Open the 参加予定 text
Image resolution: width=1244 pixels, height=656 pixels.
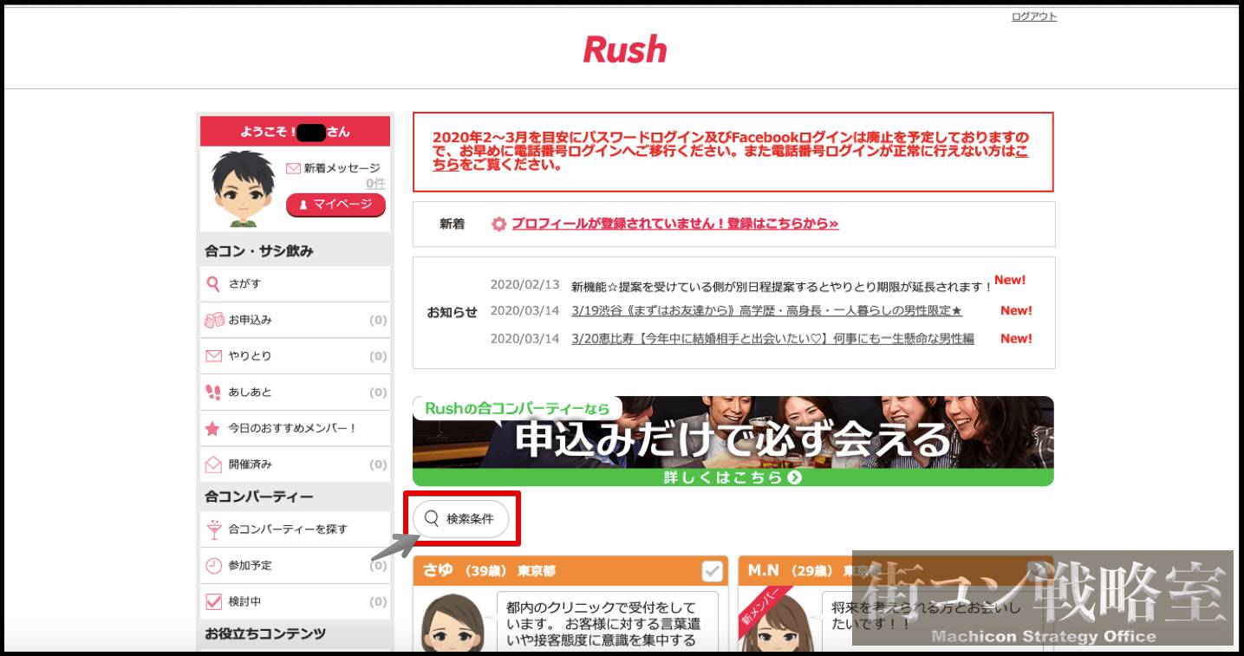pyautogui.click(x=250, y=566)
